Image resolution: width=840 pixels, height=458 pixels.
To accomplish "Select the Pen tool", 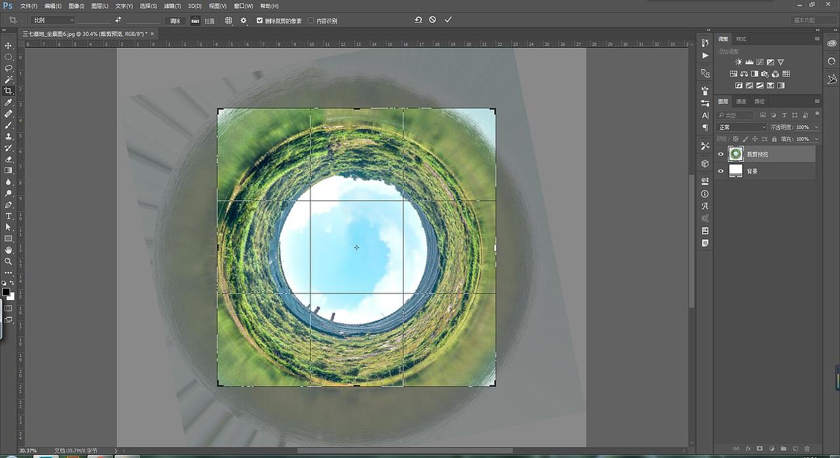I will [x=9, y=204].
